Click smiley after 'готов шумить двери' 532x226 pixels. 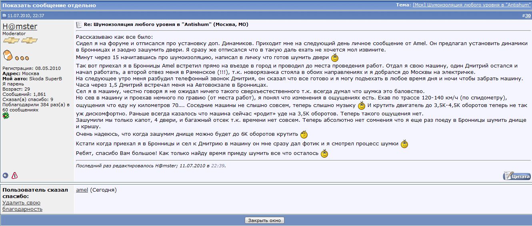[x=335, y=58]
